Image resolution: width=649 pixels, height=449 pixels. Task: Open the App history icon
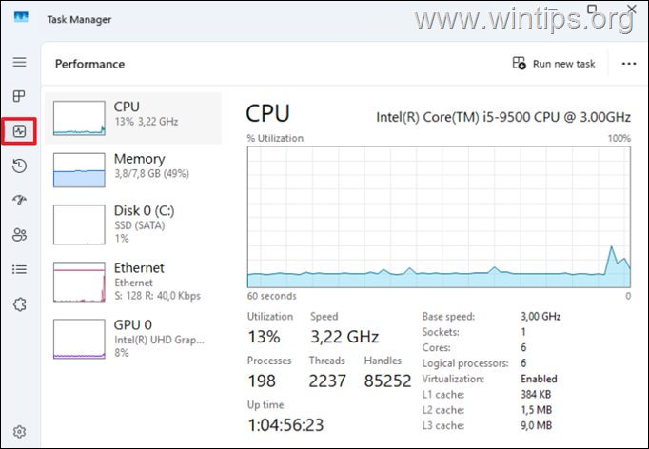click(x=19, y=166)
